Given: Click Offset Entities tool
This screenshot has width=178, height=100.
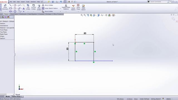Looking at the screenshot, I should (39, 7).
